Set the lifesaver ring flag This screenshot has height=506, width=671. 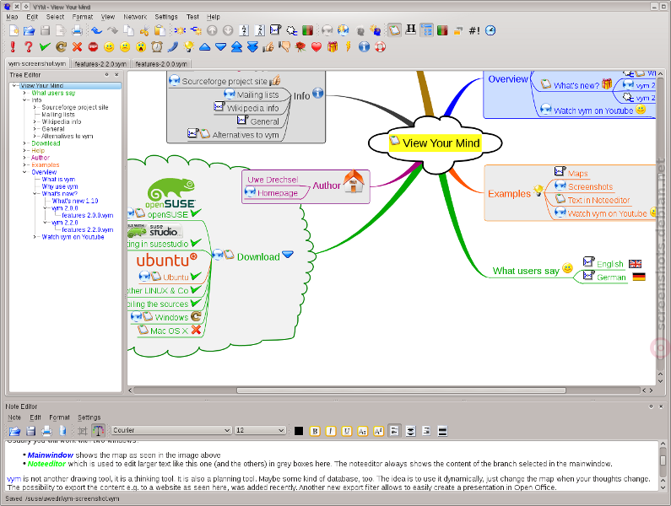click(x=380, y=46)
